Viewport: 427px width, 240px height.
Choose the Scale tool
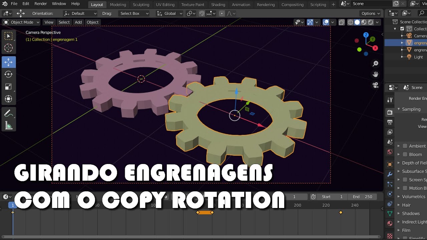pos(8,87)
